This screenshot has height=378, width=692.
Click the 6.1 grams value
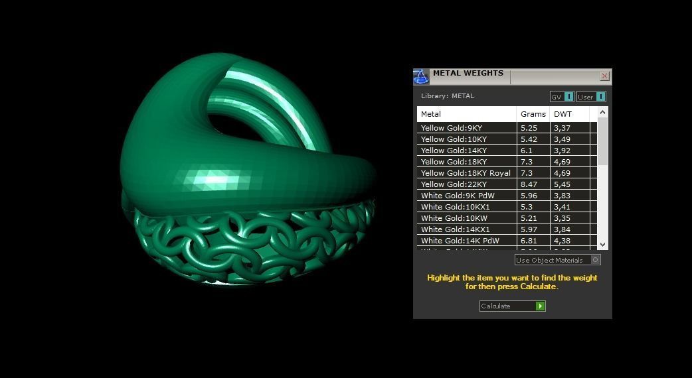click(527, 151)
